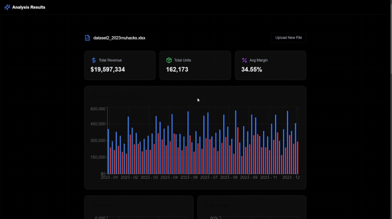Click the 2023 - 08 x-axis label
Screen dimensions: 392x219
tap(229, 177)
